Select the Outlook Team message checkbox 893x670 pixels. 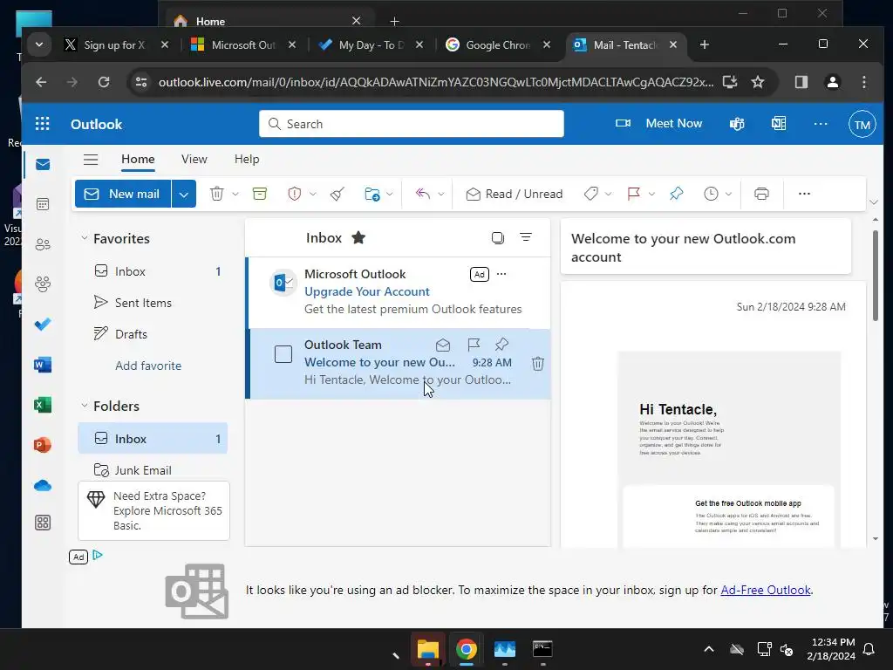(283, 354)
